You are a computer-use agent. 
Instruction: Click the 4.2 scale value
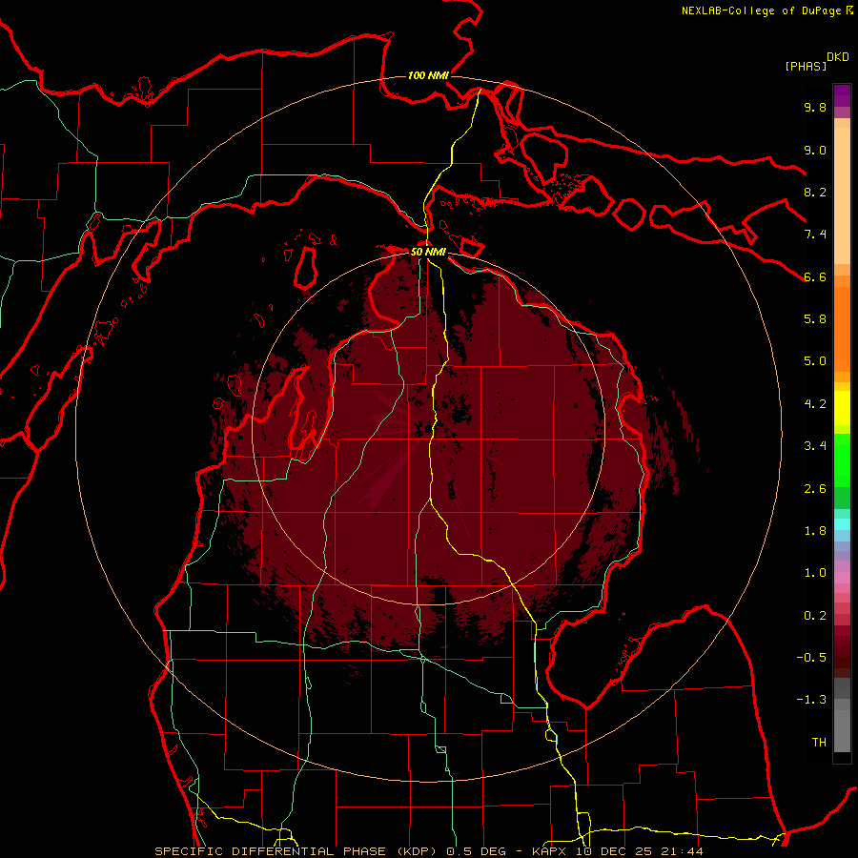click(x=815, y=404)
